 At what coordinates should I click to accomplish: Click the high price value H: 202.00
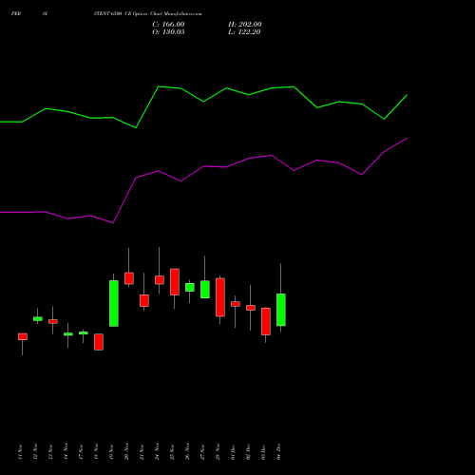coord(244,25)
